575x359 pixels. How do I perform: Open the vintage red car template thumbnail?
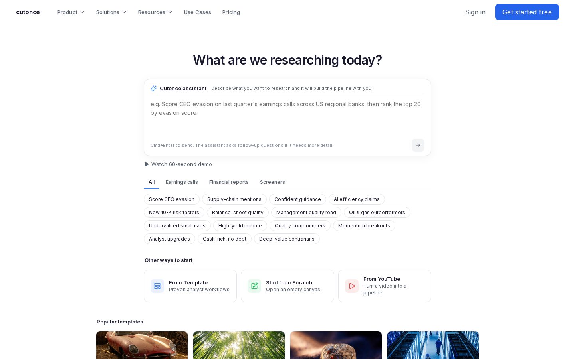coord(142,345)
